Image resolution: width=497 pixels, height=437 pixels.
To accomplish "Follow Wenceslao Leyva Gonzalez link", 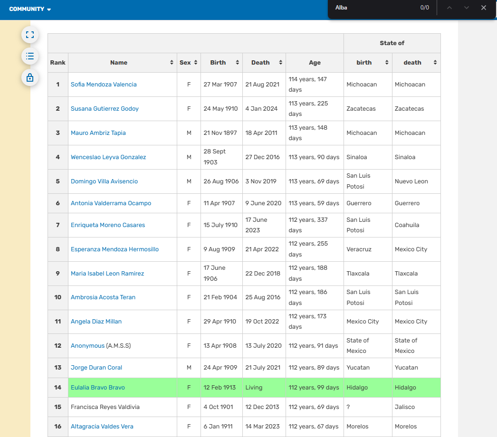I will [108, 157].
